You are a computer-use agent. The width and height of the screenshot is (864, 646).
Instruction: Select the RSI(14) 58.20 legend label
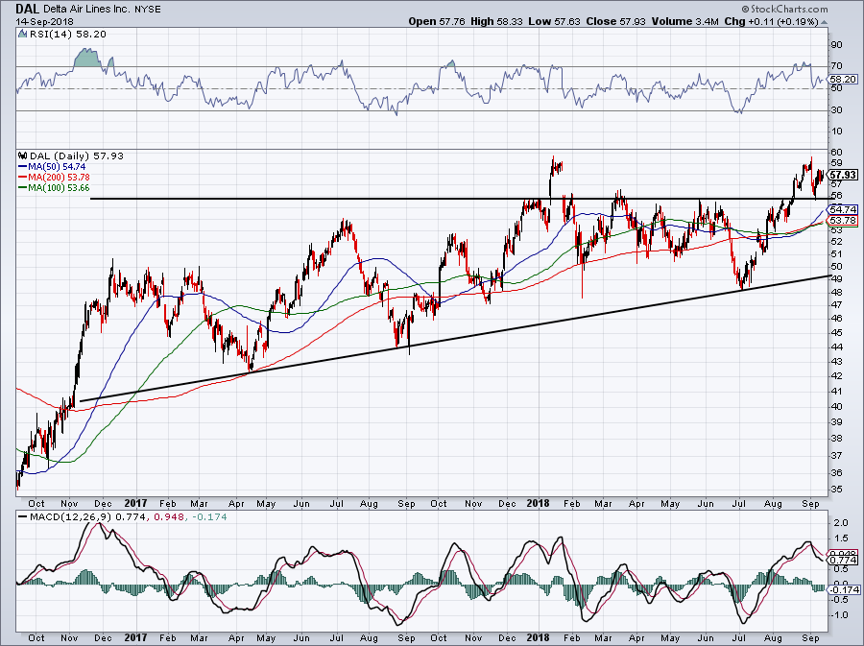67,35
